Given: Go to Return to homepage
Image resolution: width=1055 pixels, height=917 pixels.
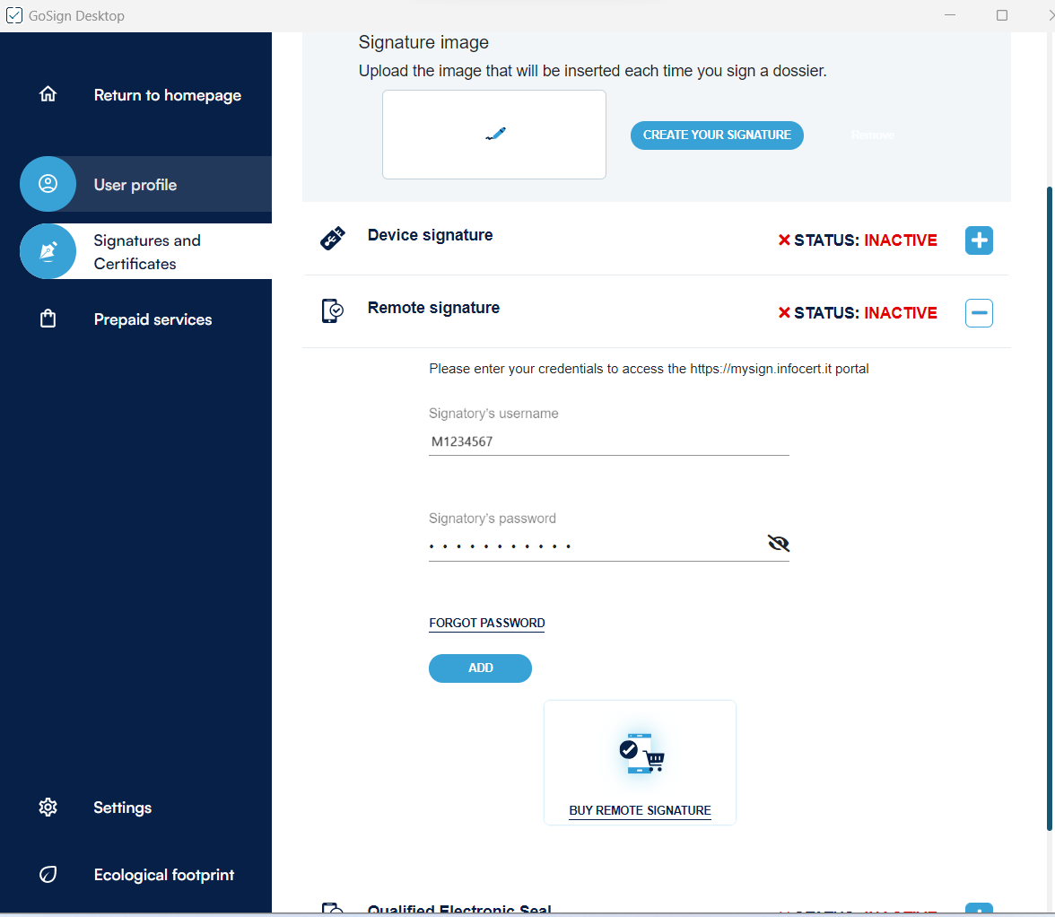Looking at the screenshot, I should point(167,95).
